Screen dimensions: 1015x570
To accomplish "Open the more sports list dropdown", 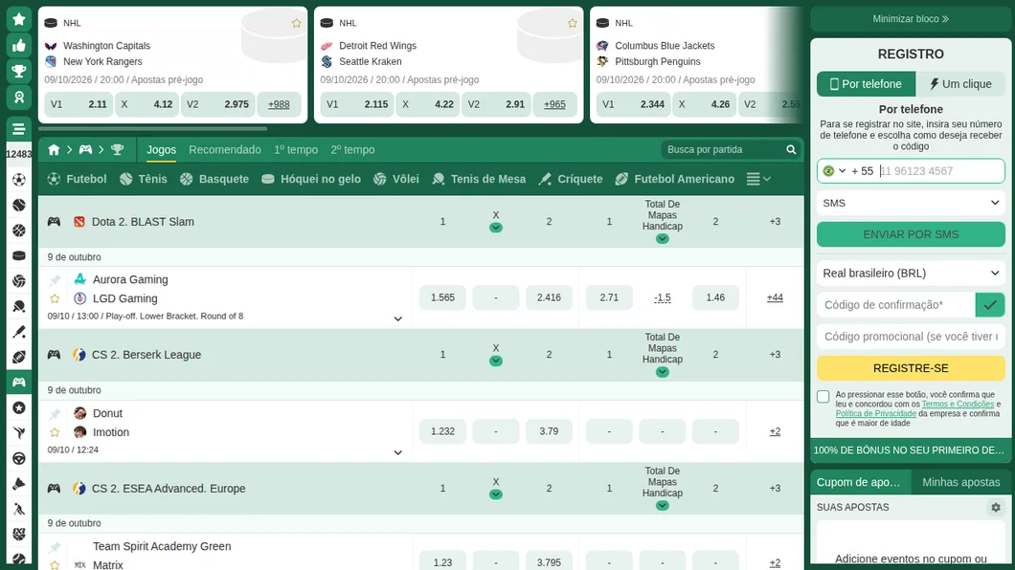I will [x=758, y=179].
